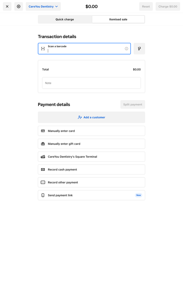Click into the Note text field
Screen dimensions: 183x286
click(91, 83)
